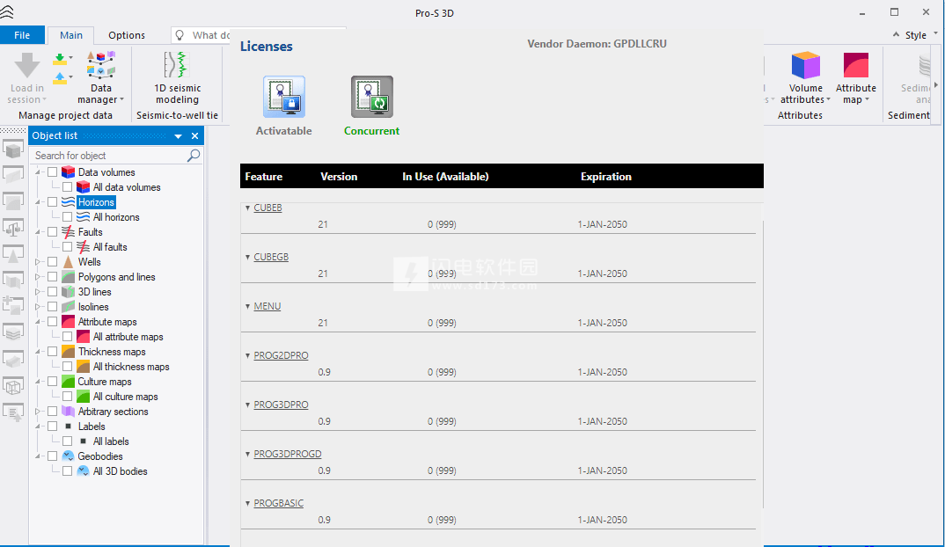Image resolution: width=945 pixels, height=547 pixels.
Task: Switch to the Main ribbon tab
Action: click(x=71, y=35)
